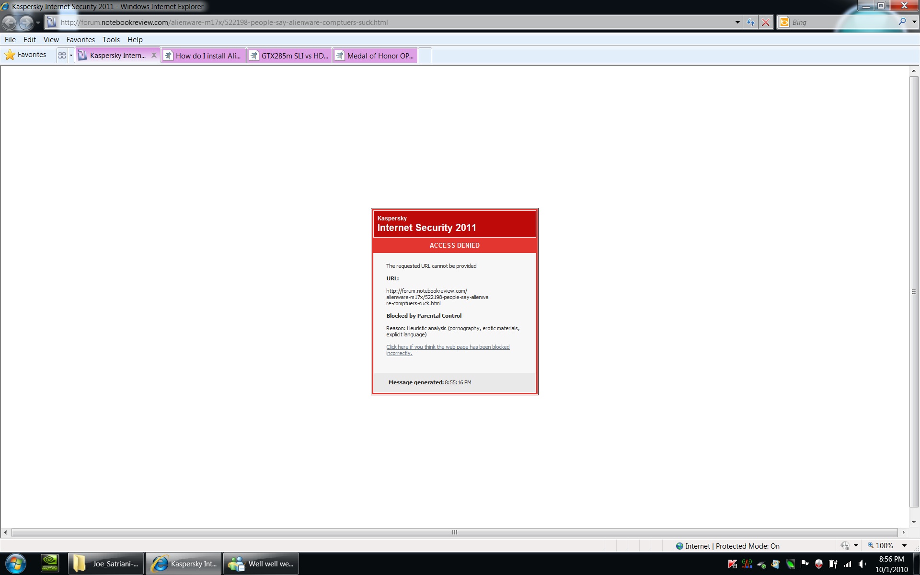Image resolution: width=920 pixels, height=575 pixels.
Task: Click the battery power tray icon
Action: point(833,564)
